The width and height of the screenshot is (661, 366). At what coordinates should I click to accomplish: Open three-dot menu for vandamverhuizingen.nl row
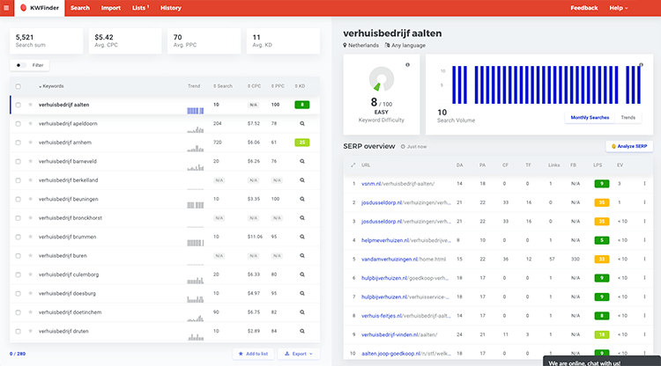644,259
